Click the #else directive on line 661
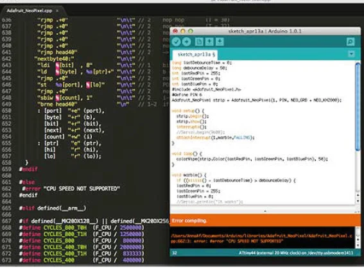Viewport: 364px width, 269px height. [27, 182]
